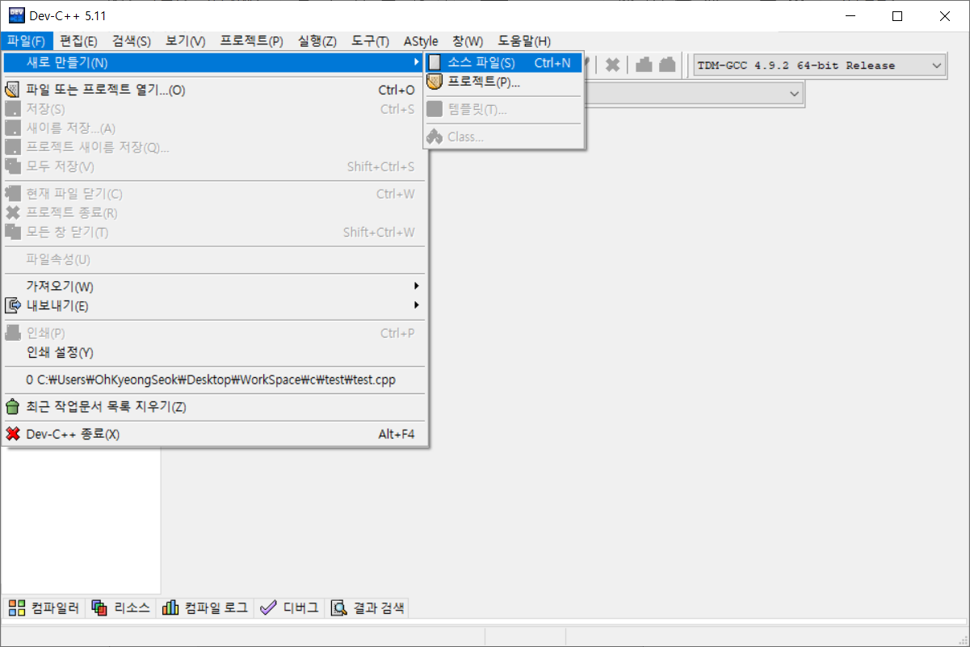970x647 pixels.
Task: Minimize the Dev-C++ window
Action: coord(850,16)
